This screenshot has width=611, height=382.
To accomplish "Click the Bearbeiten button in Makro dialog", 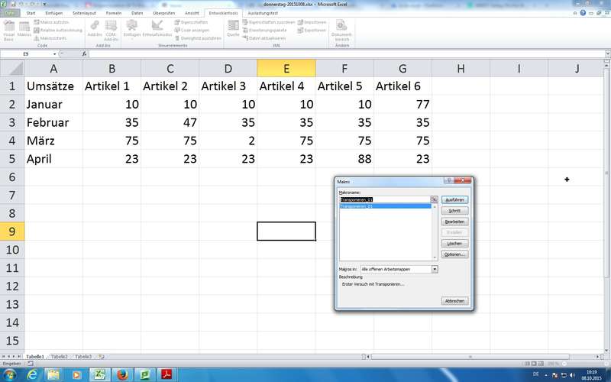I will coord(454,221).
